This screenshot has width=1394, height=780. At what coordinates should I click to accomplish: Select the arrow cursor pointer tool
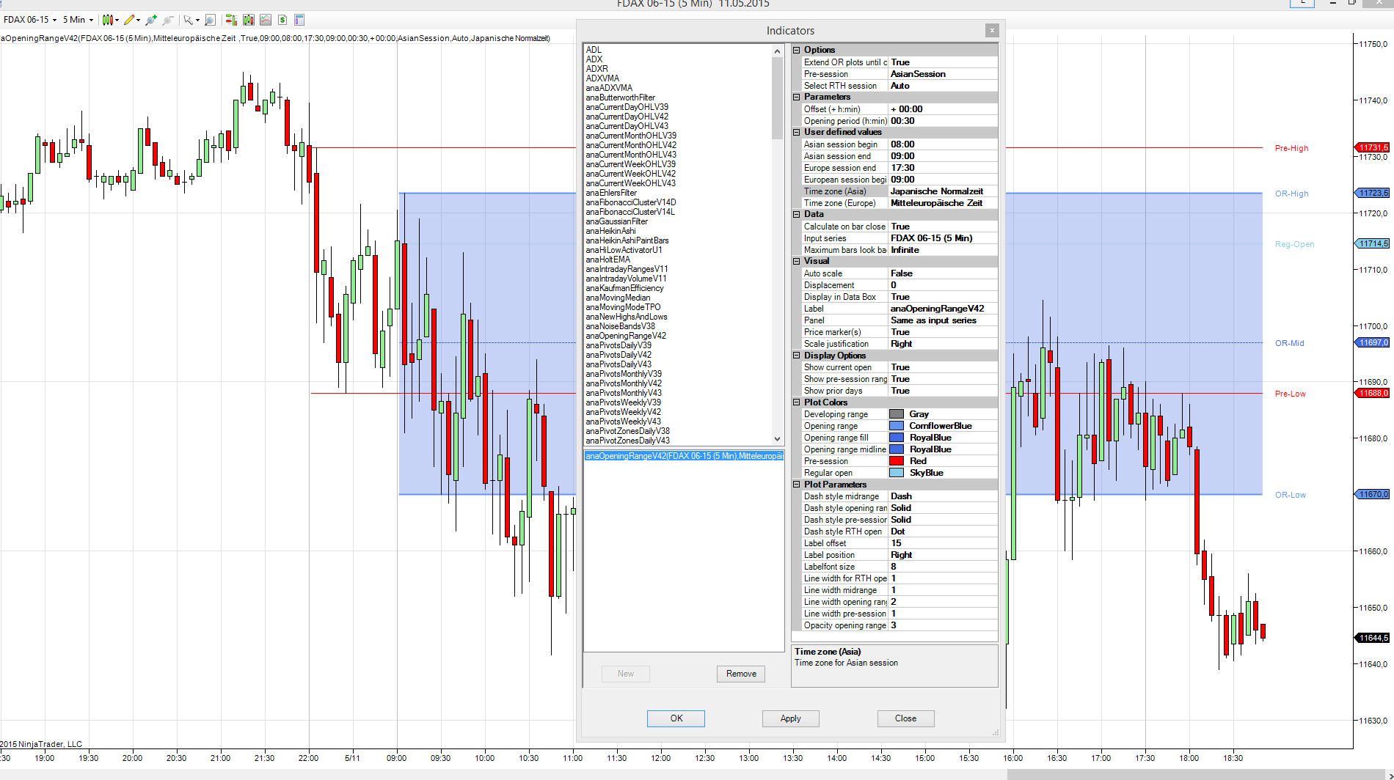point(189,20)
